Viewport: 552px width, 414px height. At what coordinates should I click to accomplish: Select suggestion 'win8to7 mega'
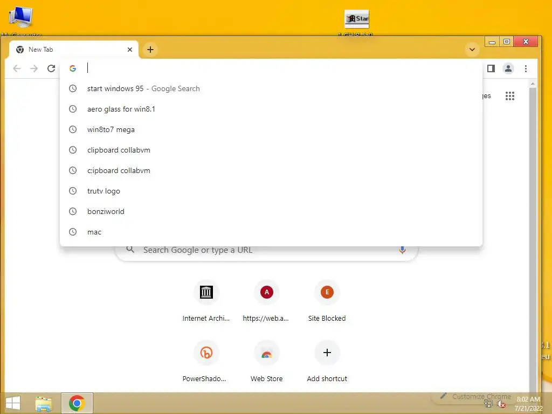point(271,129)
